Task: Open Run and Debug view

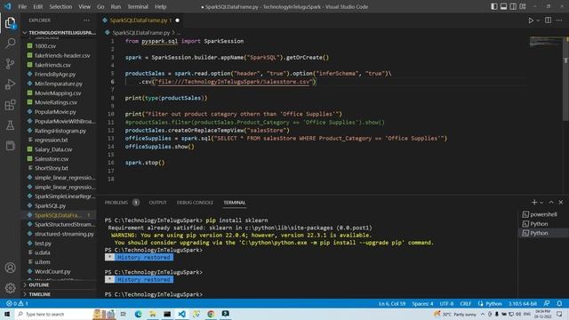Action: (x=10, y=84)
